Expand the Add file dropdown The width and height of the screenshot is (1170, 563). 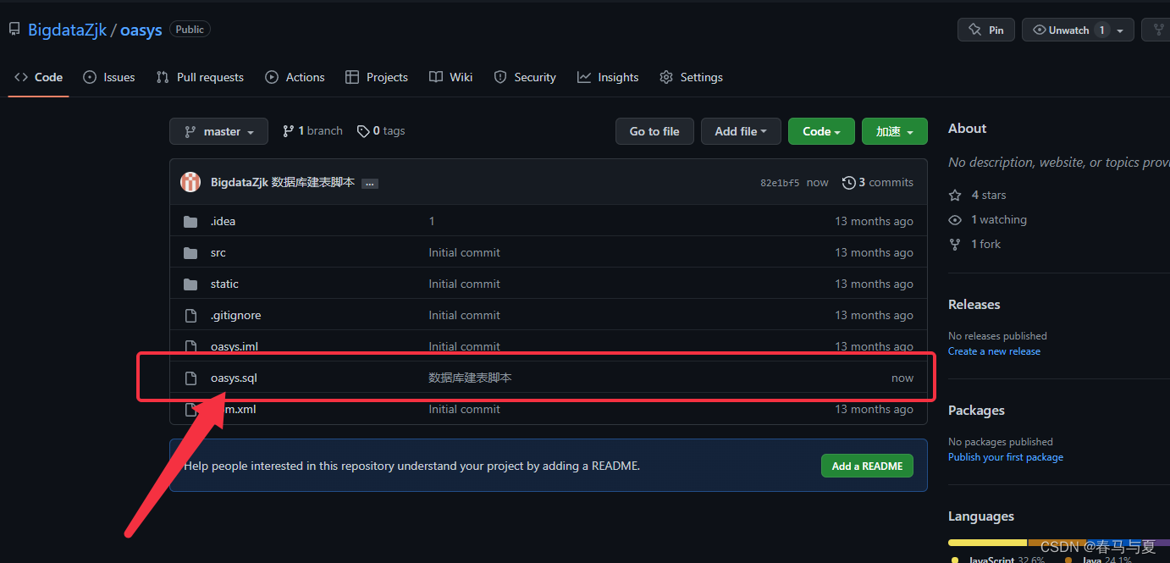pos(741,131)
